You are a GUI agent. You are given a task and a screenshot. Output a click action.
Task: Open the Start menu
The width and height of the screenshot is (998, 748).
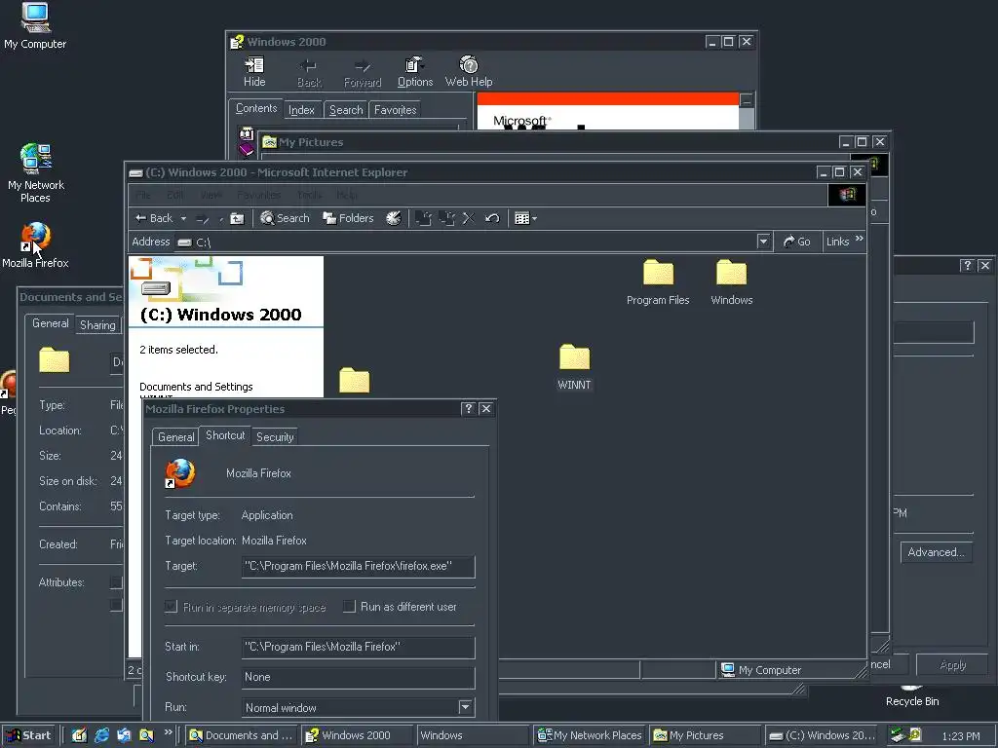tap(29, 735)
